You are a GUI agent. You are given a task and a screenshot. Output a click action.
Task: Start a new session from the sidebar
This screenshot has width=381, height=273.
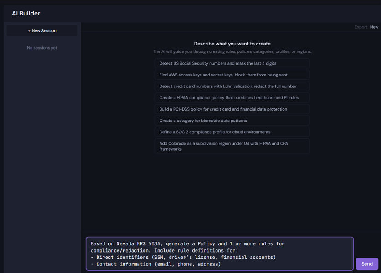(42, 31)
